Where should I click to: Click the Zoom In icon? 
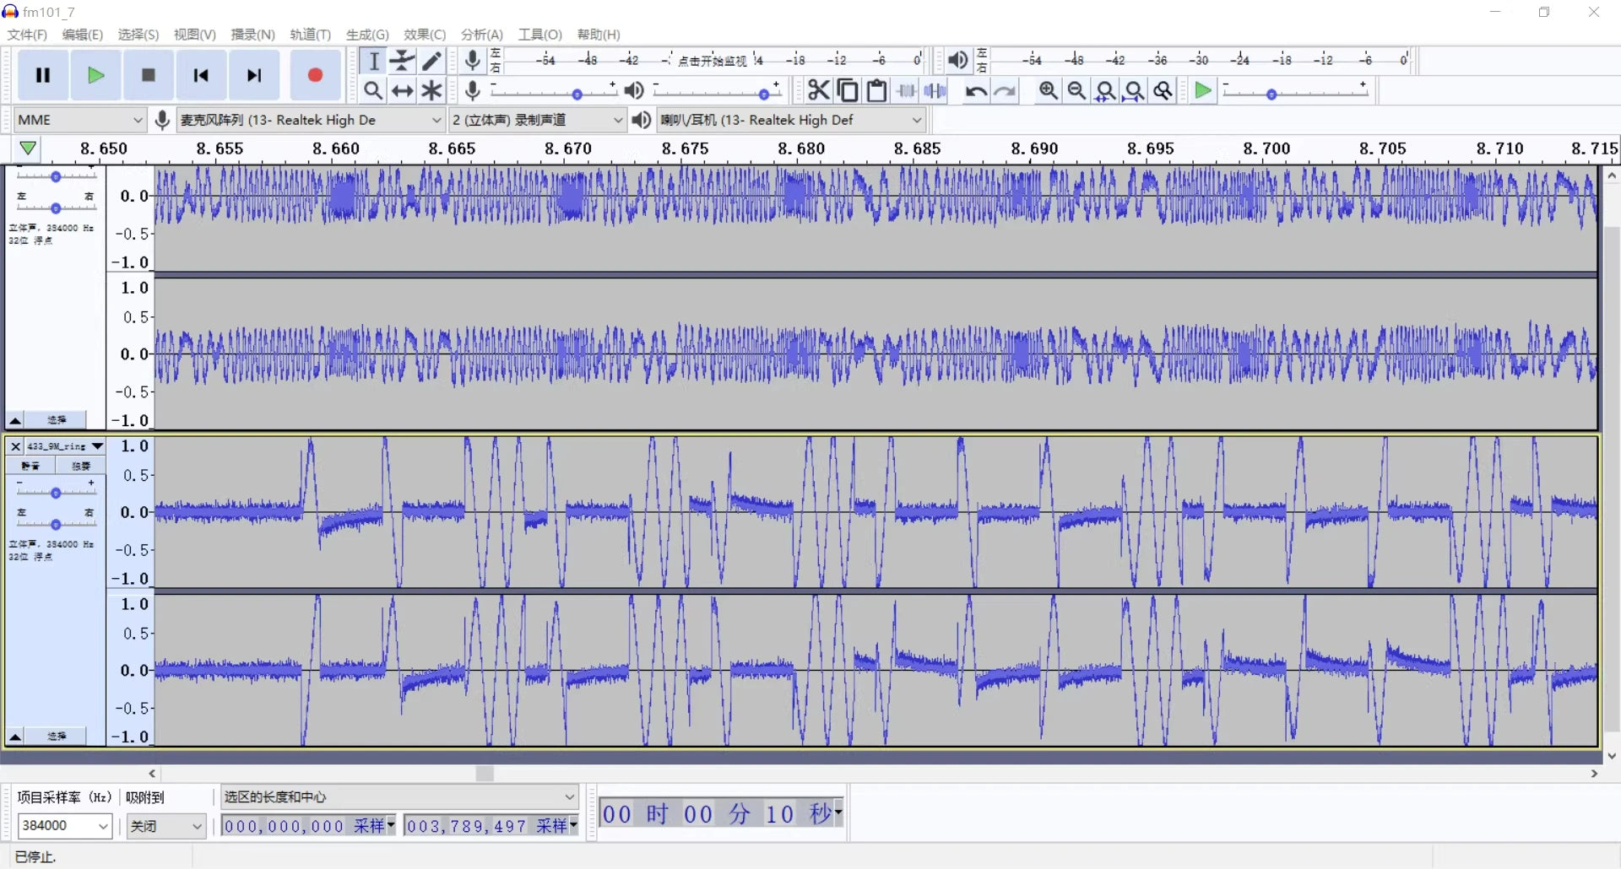coord(1048,90)
